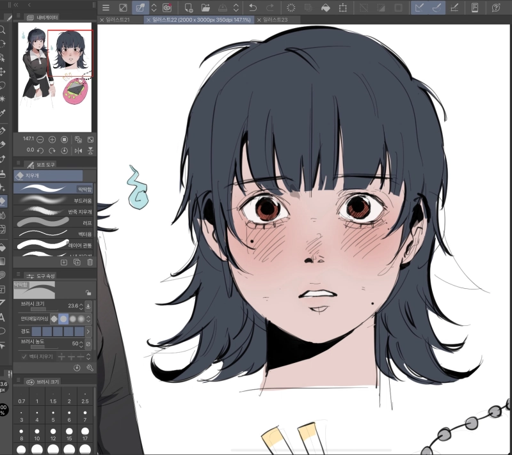The height and width of the screenshot is (455, 512).
Task: Open the main hamburger menu
Action: [x=106, y=8]
